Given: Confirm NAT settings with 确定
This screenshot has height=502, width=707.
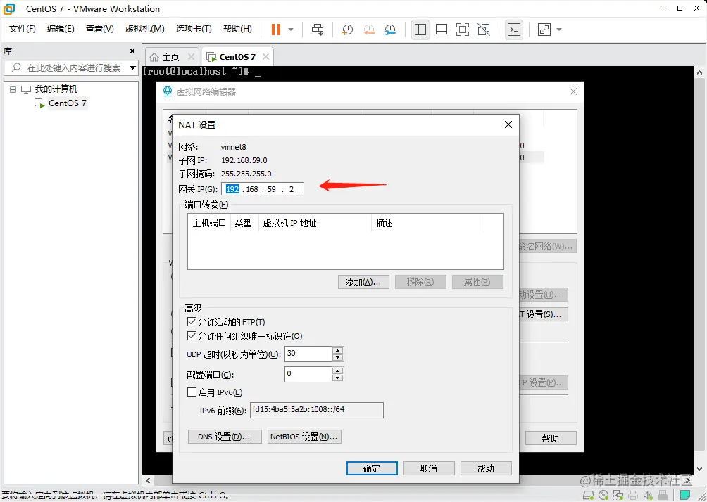Looking at the screenshot, I should click(372, 468).
